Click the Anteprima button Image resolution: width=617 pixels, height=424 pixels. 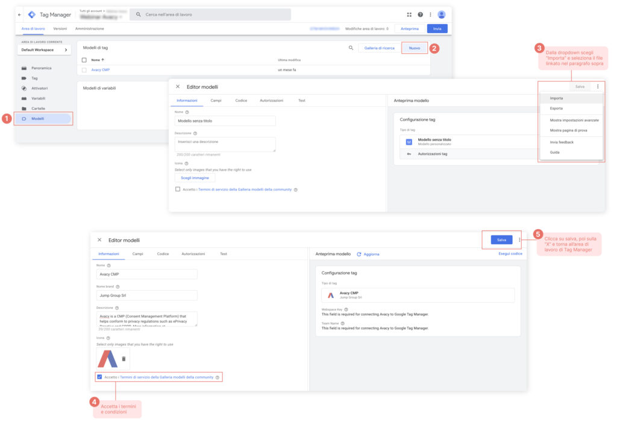410,29
